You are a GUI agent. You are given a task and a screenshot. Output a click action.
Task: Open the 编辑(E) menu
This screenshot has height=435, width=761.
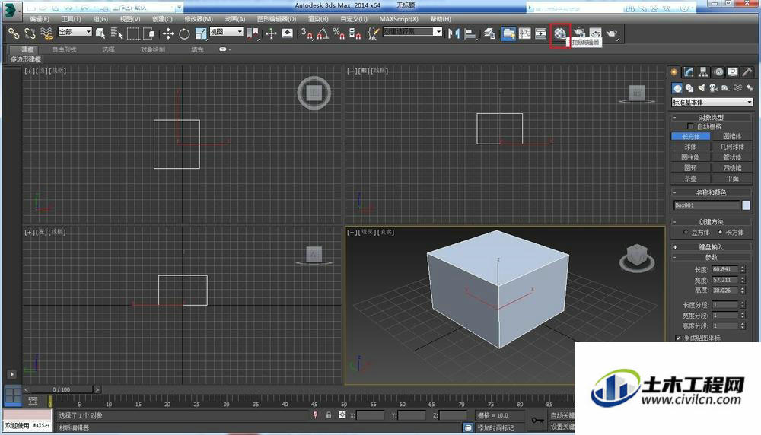[40, 19]
